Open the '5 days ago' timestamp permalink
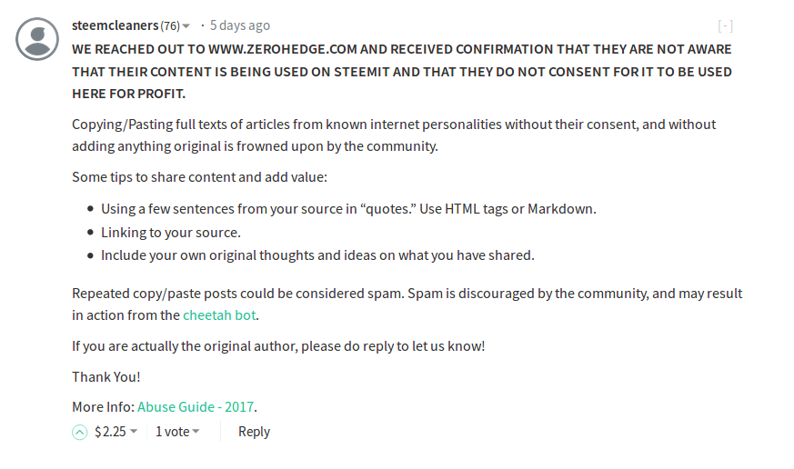This screenshot has width=794, height=469. click(x=240, y=25)
